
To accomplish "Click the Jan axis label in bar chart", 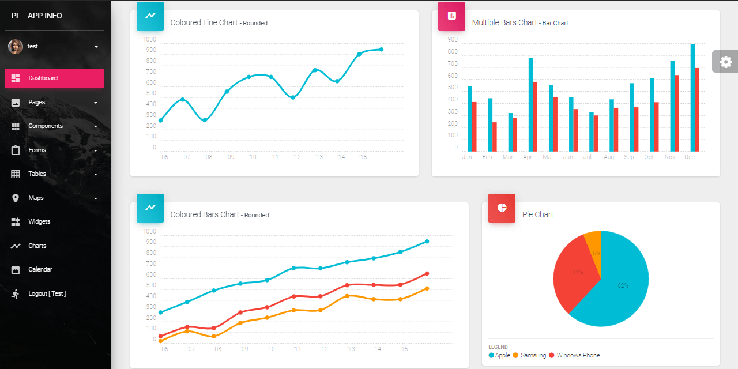I will coord(467,157).
